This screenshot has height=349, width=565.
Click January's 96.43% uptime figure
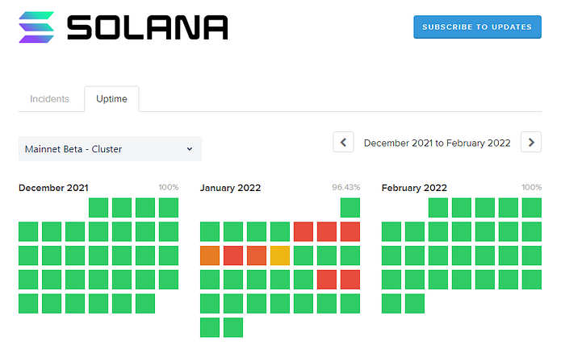click(346, 187)
